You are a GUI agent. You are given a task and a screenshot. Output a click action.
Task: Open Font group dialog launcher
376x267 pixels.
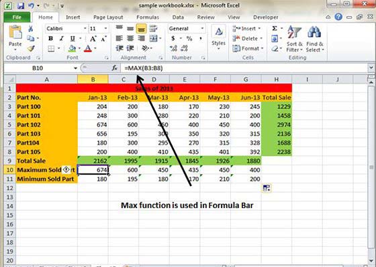point(107,58)
